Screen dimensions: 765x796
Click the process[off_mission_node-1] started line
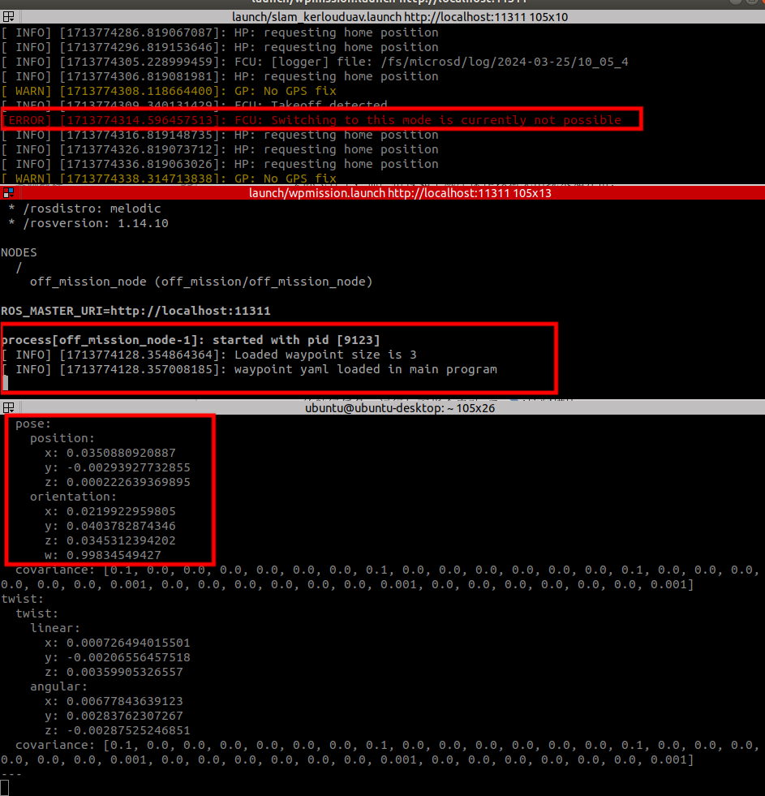pyautogui.click(x=191, y=340)
